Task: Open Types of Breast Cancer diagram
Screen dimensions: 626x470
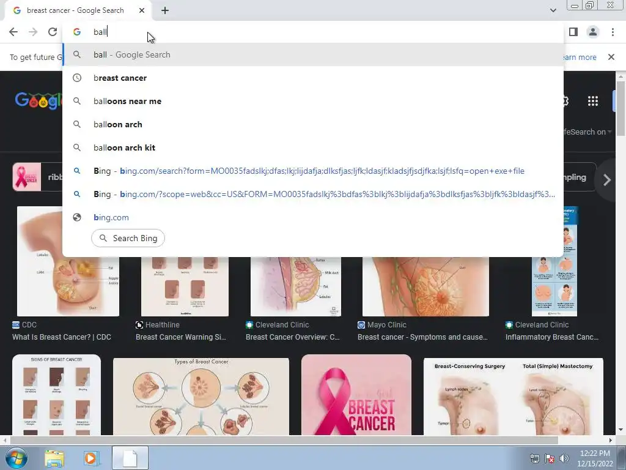Action: pos(201,396)
